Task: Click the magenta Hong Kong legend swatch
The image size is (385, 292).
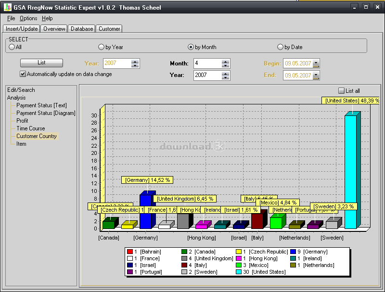Action: tap(239, 258)
